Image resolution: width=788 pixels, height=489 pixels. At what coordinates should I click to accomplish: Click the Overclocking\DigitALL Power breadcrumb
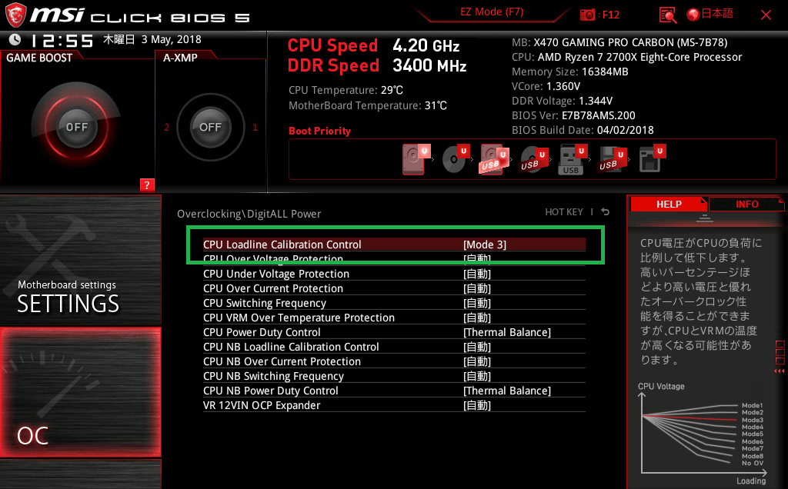click(249, 214)
